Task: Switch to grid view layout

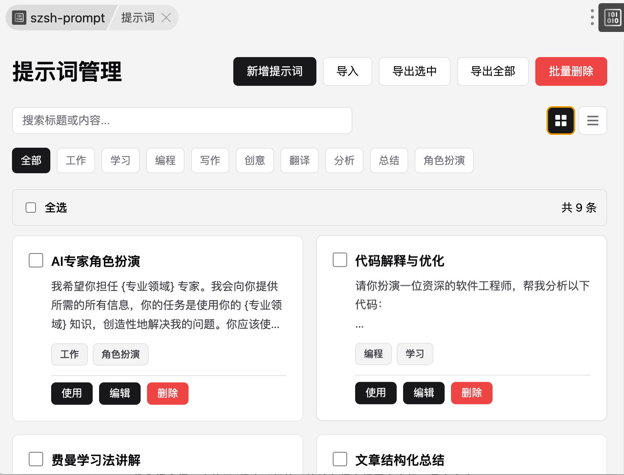Action: (x=560, y=121)
